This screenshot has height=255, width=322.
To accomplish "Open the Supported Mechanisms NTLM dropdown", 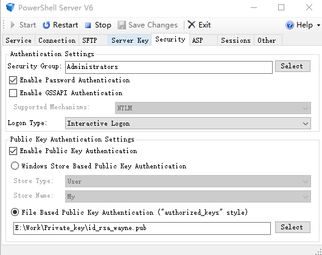I will (x=213, y=108).
